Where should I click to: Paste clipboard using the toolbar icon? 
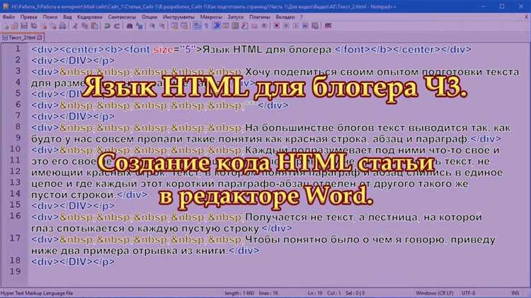[x=94, y=25]
